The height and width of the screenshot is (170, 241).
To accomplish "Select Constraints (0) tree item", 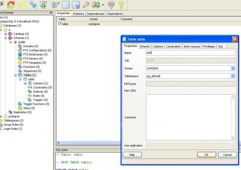I will 43,87.
